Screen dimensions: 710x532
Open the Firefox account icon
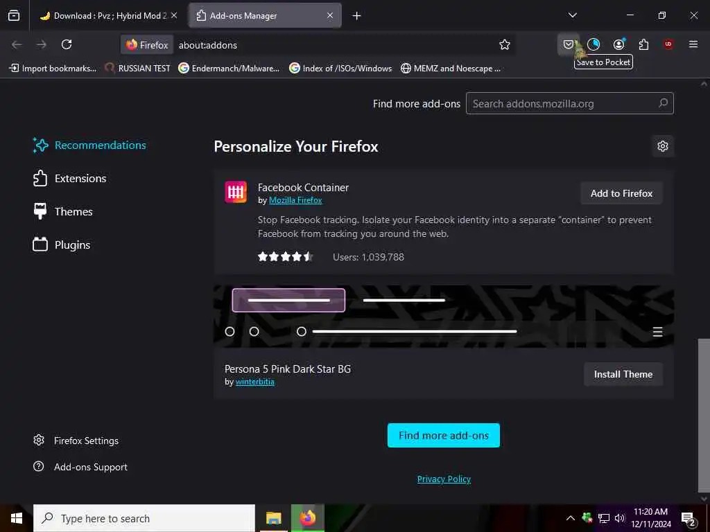click(x=618, y=44)
